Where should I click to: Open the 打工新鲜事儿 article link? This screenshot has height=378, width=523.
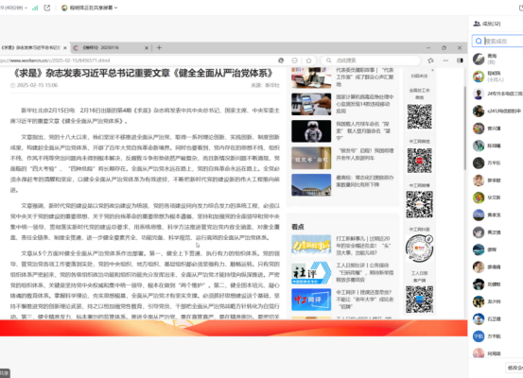point(363,246)
